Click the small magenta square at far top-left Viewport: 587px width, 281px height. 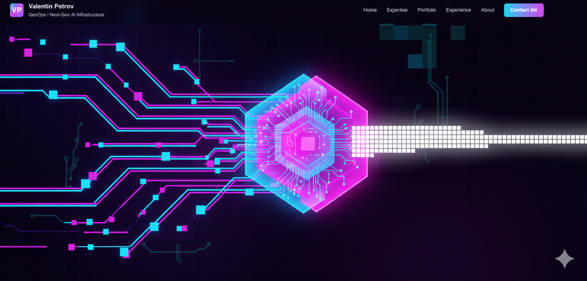tap(12, 39)
